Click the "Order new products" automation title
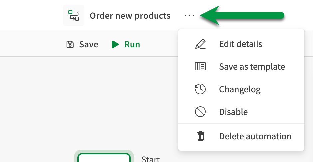Screen dimensions: 313x162 click(130, 16)
